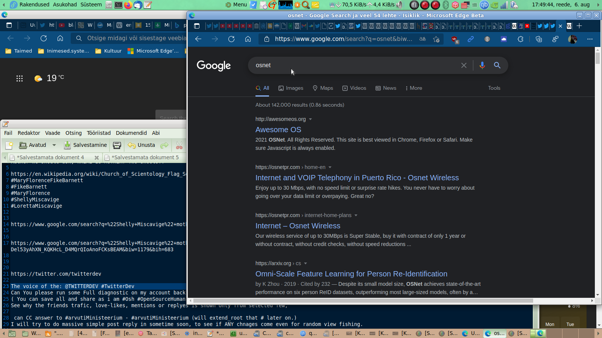This screenshot has height=338, width=602.
Task: Print document with the printer icon
Action: point(117,145)
